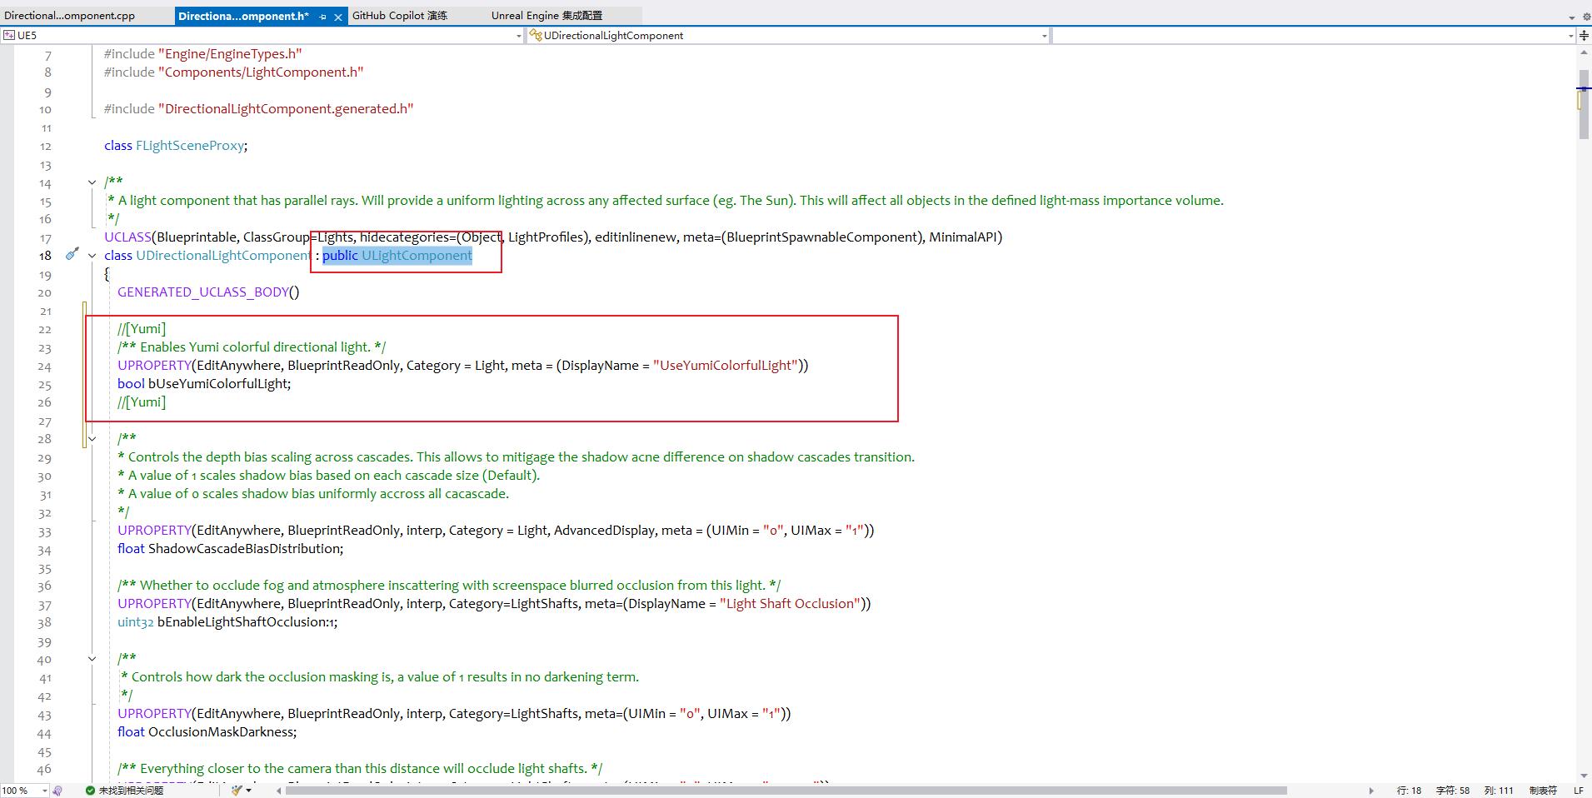
Task: Open the code cleanup profile dropdown arrow
Action: tap(248, 791)
